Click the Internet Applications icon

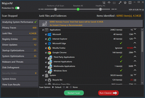[x=50, y=62]
